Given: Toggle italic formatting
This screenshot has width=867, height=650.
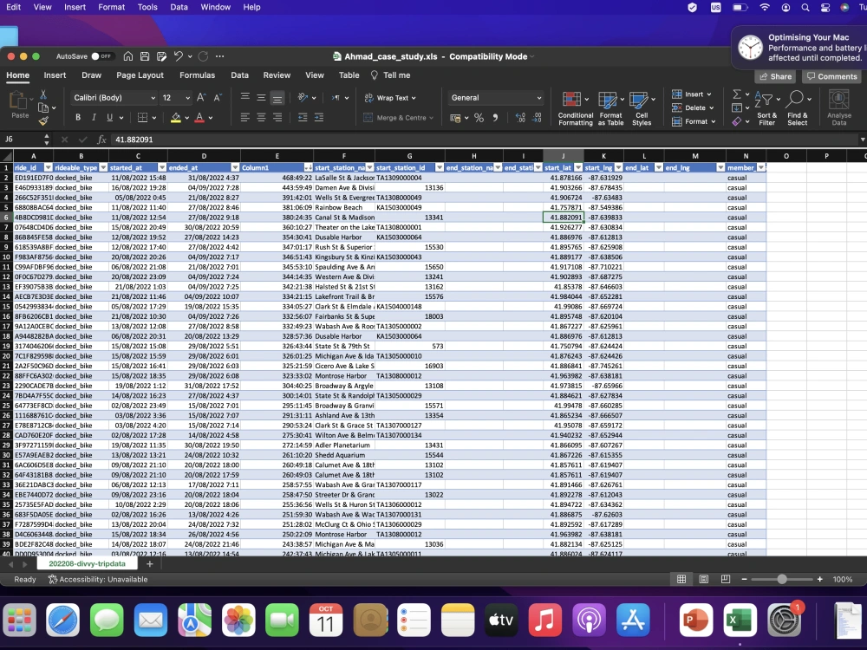Looking at the screenshot, I should [94, 117].
